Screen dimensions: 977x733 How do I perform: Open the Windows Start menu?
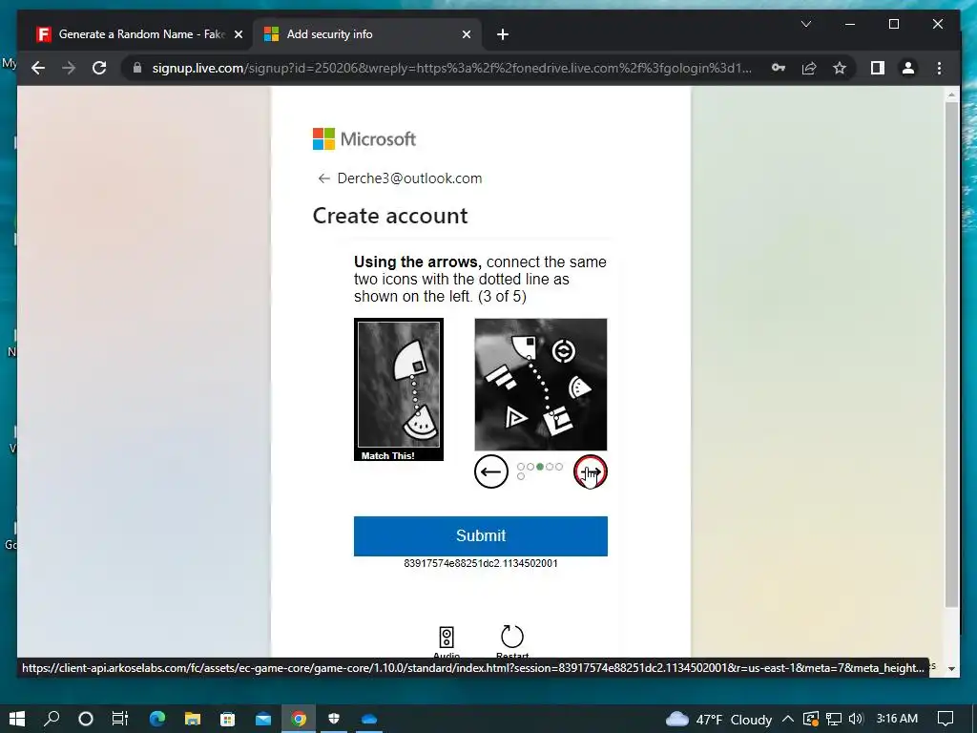tap(17, 719)
